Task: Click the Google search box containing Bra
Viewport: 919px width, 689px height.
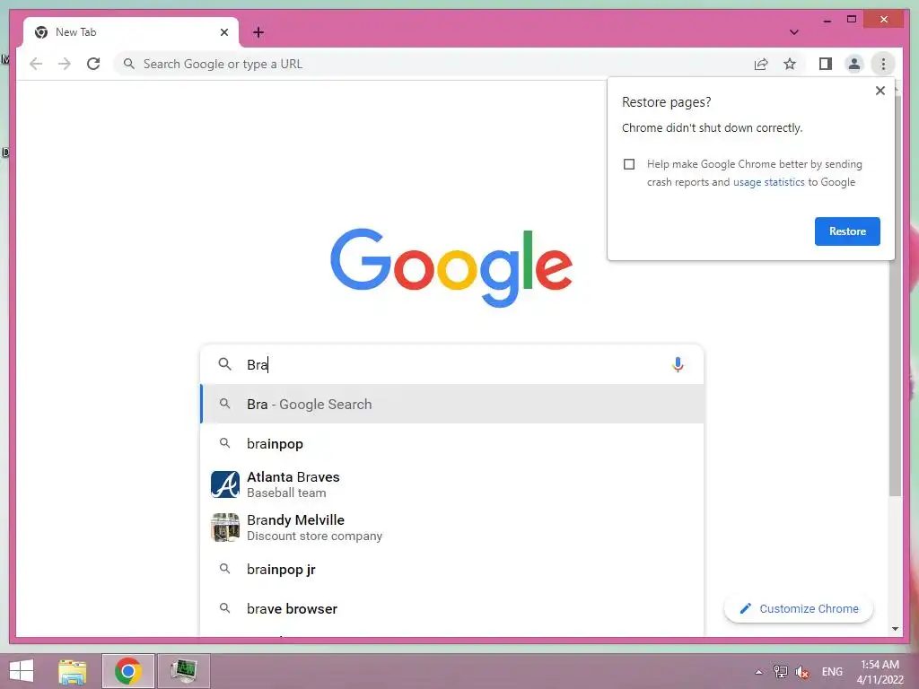Action: [452, 364]
